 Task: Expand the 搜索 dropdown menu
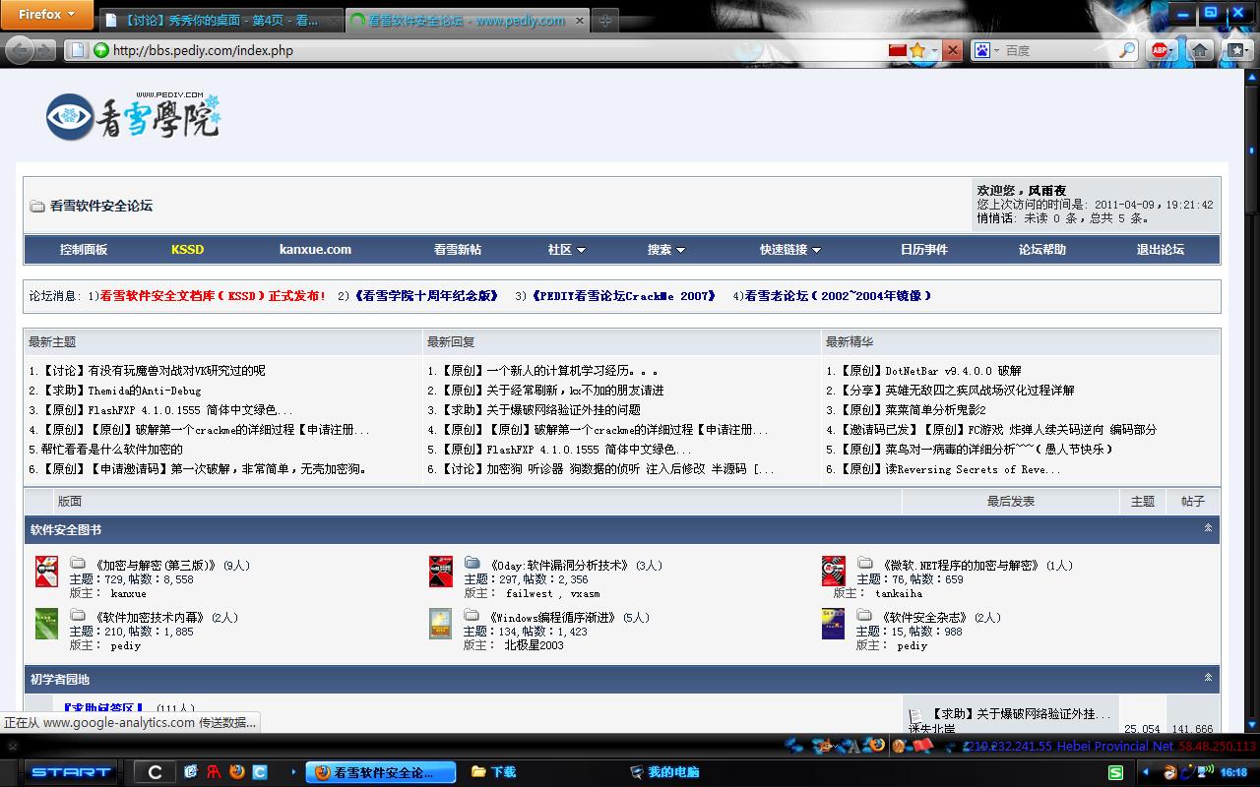click(666, 250)
